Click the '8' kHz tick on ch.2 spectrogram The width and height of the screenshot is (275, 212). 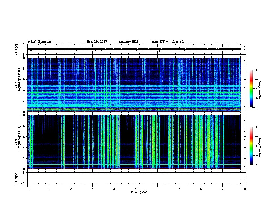click(24, 126)
